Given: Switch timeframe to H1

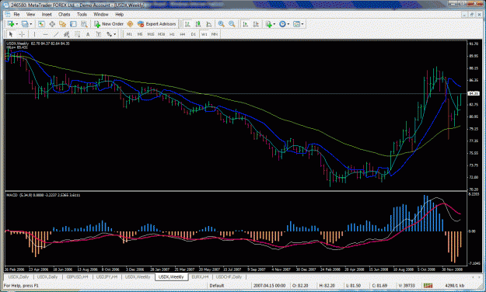Looking at the screenshot, I should (x=172, y=34).
